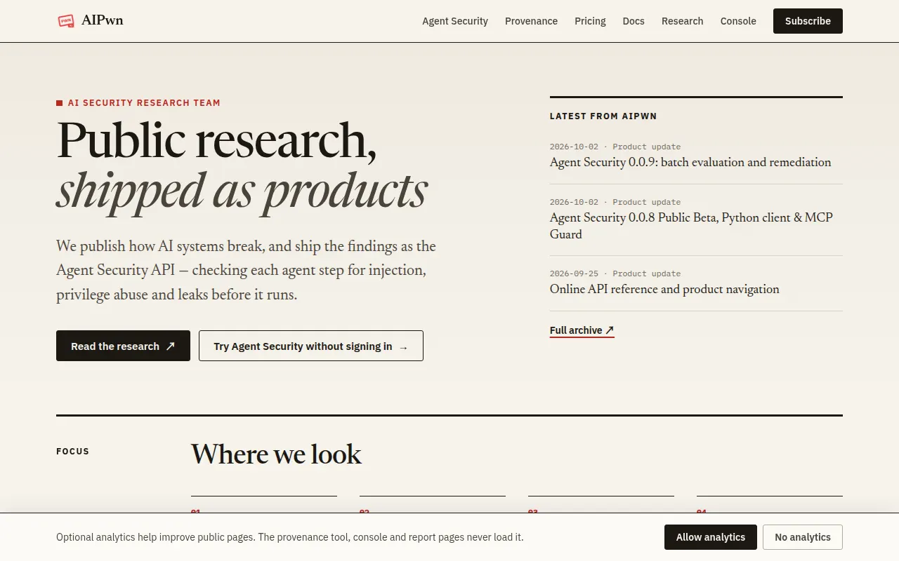
Task: Allow analytics in the cookie banner
Action: pos(711,537)
